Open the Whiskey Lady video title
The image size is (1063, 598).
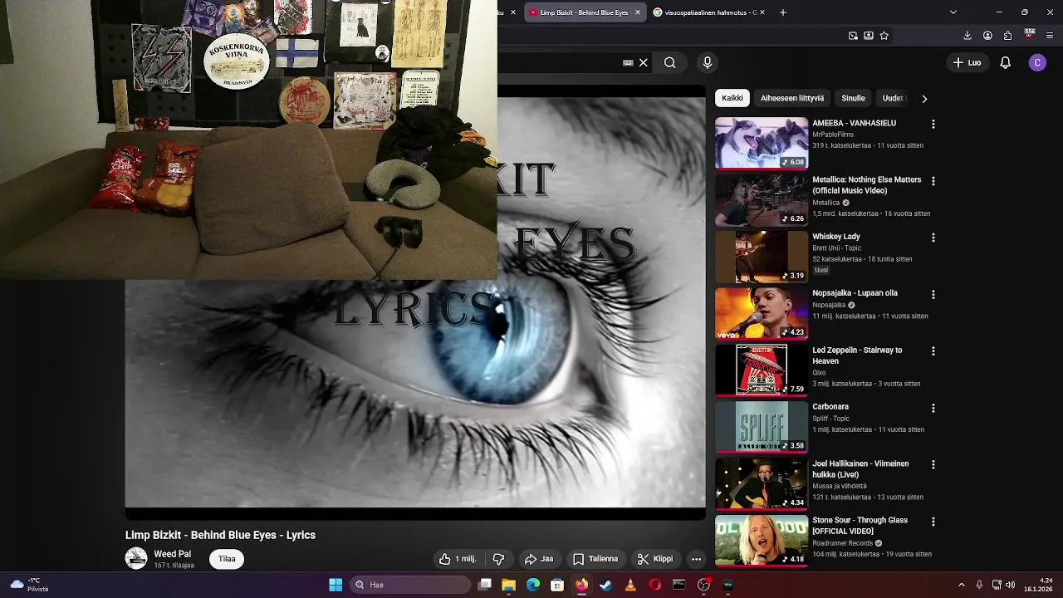click(x=836, y=237)
